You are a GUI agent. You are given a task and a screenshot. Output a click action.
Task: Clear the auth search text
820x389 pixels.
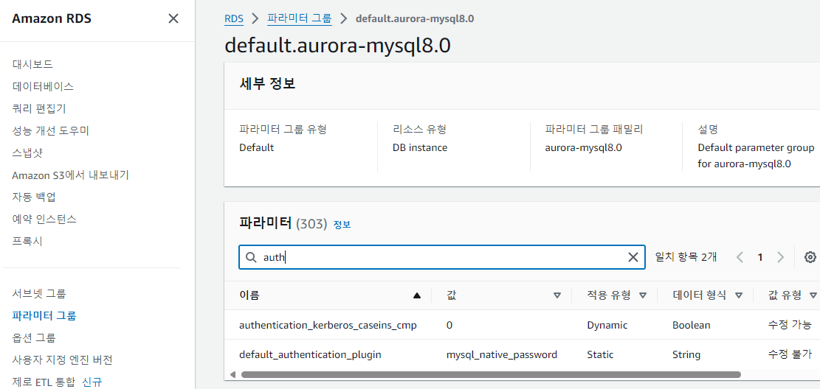click(x=633, y=257)
